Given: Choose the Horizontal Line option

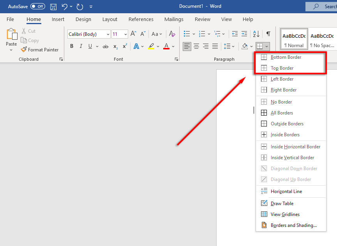Looking at the screenshot, I should tap(286, 192).
